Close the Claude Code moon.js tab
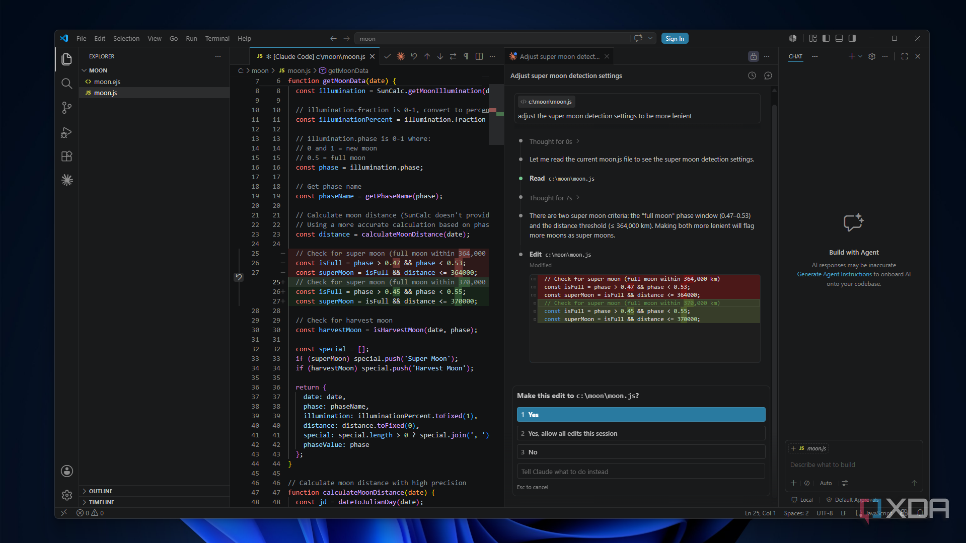Screen dimensions: 966x543 (372, 56)
